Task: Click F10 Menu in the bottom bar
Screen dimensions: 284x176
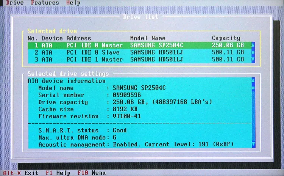Action: coord(92,173)
